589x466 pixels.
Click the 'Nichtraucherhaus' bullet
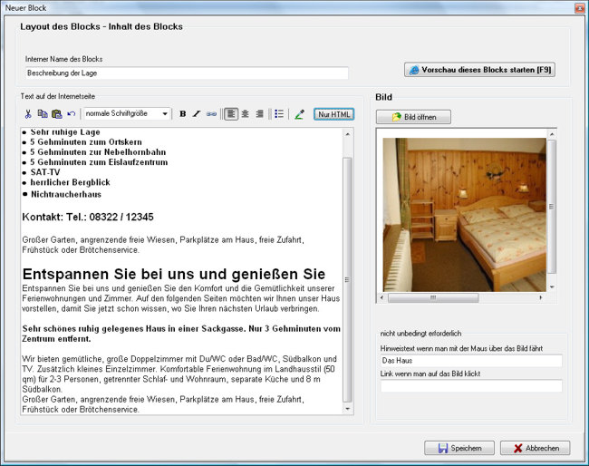click(x=66, y=194)
